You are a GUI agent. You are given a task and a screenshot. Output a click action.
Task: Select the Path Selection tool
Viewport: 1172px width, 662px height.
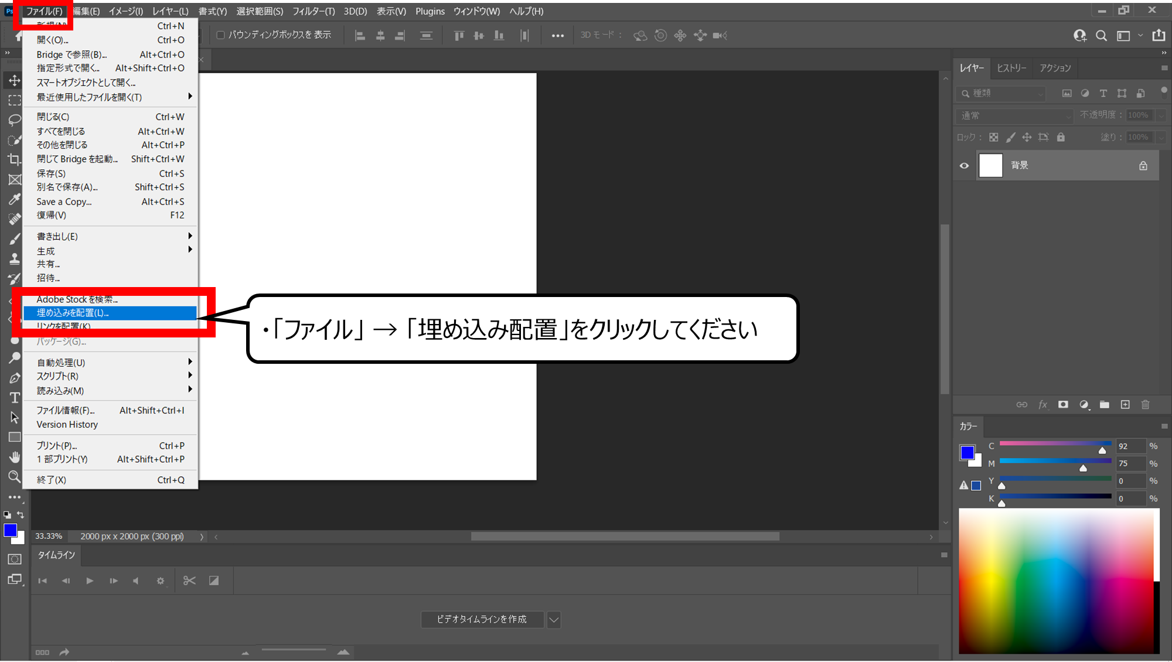15,418
